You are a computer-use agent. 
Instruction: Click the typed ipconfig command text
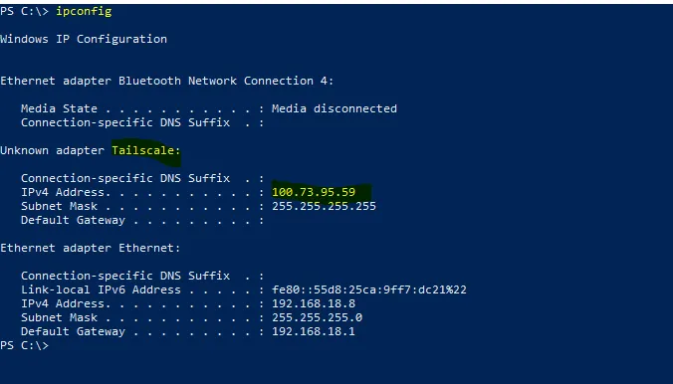tap(84, 11)
